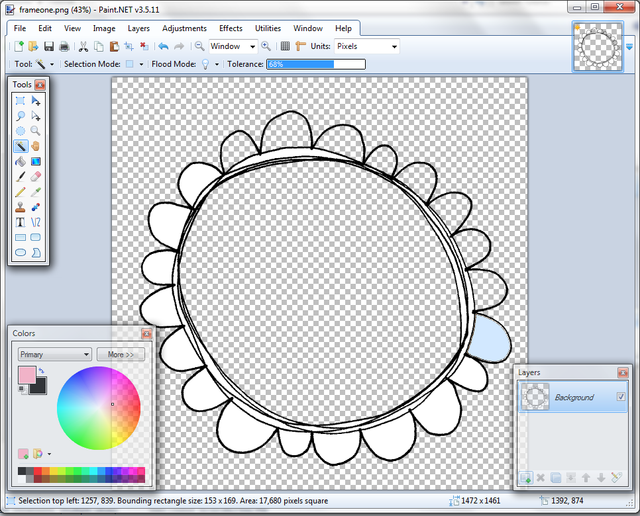Pick the Clone Stamp tool
Viewport: 640px width, 516px height.
[21, 206]
